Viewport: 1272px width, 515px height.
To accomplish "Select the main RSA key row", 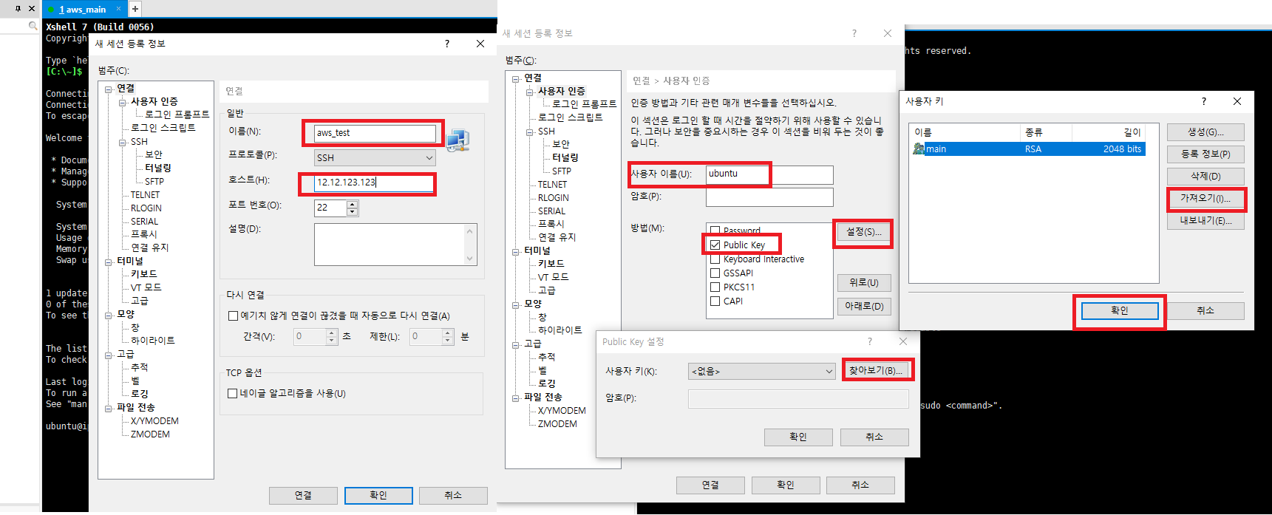I will pos(1027,149).
